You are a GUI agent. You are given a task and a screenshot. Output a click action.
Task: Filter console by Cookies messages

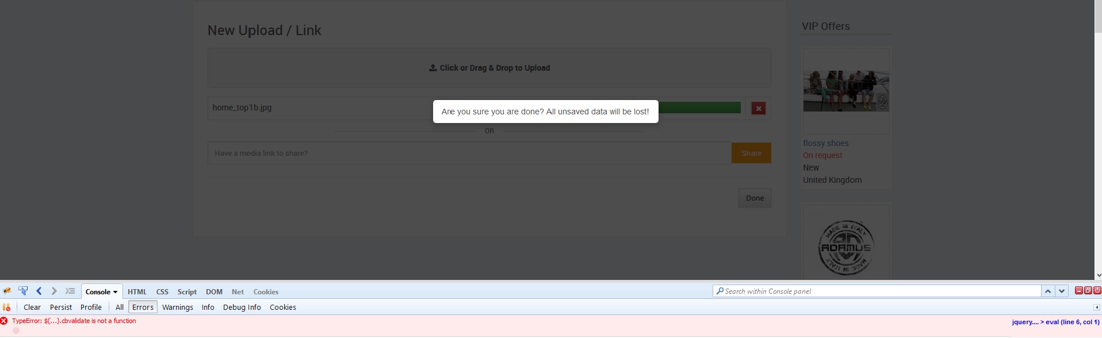283,308
